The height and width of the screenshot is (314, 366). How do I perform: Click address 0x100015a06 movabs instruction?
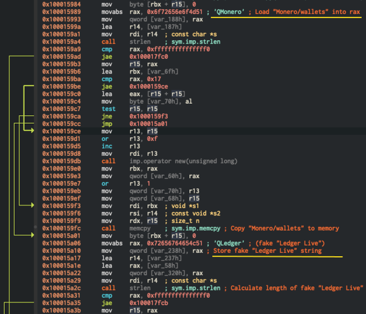61,243
